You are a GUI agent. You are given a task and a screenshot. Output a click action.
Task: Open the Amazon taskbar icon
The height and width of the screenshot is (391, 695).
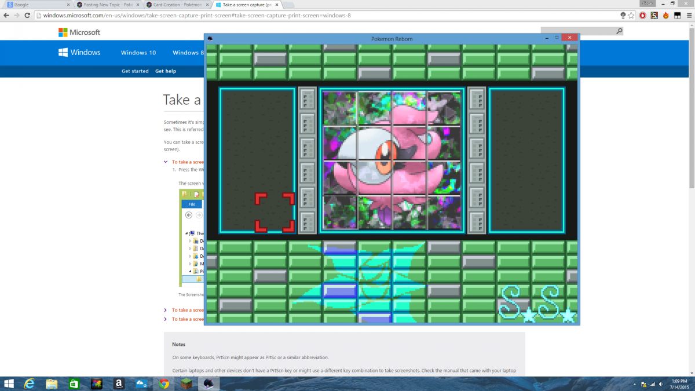[119, 383]
